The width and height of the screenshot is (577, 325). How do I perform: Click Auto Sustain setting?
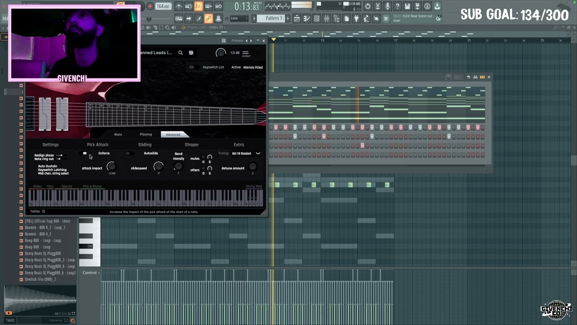coord(48,166)
